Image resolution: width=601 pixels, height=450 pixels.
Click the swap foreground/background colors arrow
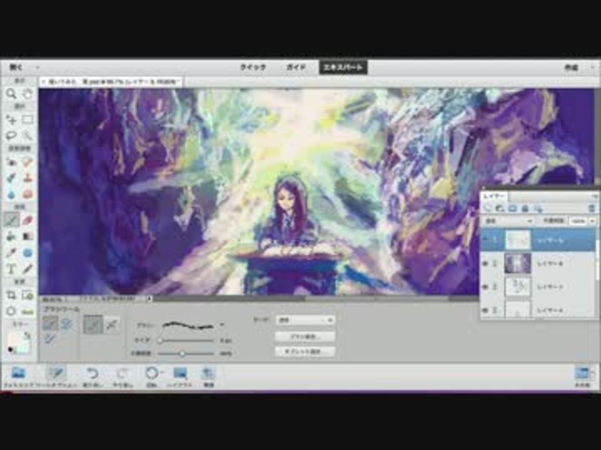27,336
